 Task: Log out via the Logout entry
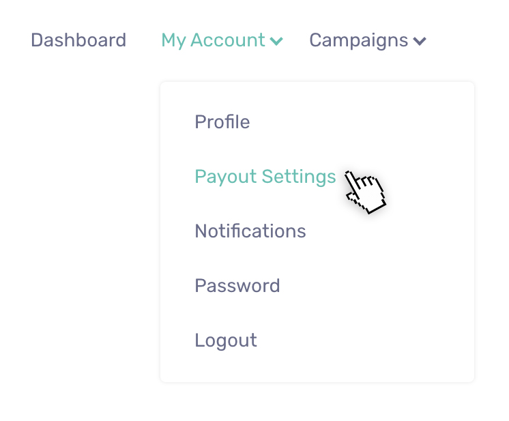(226, 340)
